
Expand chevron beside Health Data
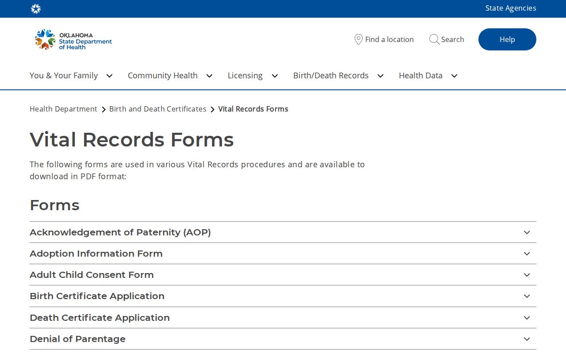click(454, 76)
